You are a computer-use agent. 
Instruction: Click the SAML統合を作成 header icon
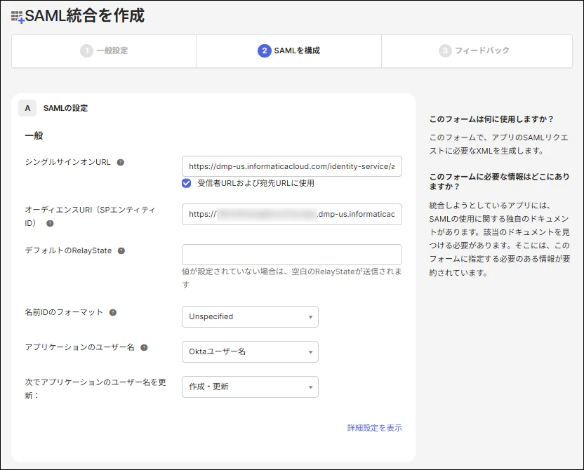[17, 14]
